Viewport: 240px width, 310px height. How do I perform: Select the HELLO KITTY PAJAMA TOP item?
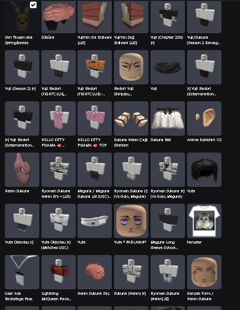94,118
